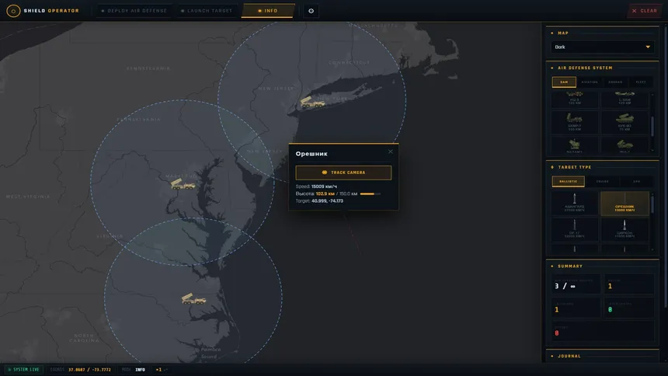Click the green 0 summary value
This screenshot has height=376, width=668.
pyautogui.click(x=610, y=309)
